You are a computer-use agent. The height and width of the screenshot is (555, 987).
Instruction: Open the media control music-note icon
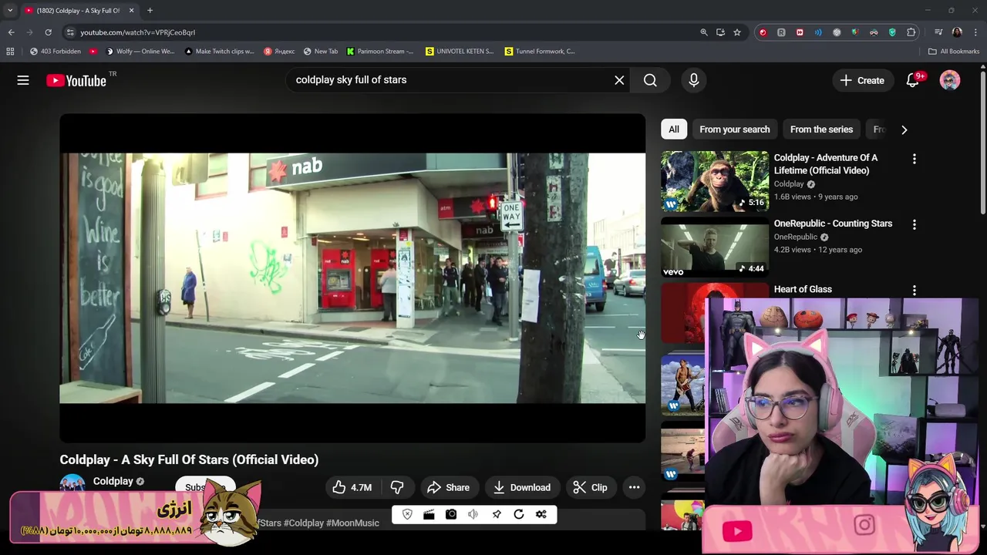point(938,32)
